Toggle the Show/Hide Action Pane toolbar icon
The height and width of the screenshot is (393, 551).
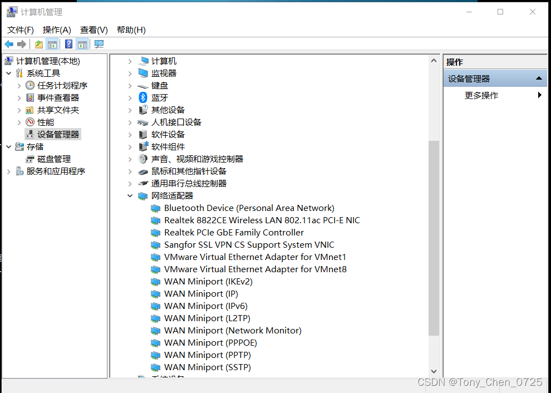tap(82, 45)
